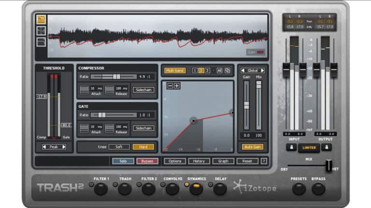Select next detection mode right of Peak
The height and width of the screenshot is (208, 371).
coord(64,147)
